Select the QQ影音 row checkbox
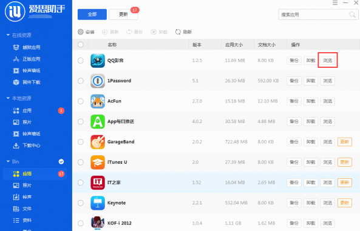 click(x=81, y=61)
